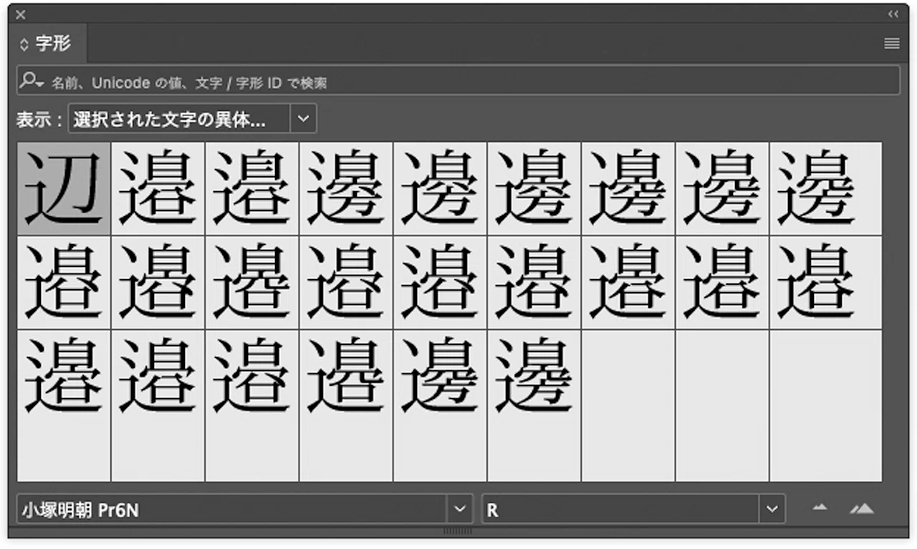Click the smaller mountains zoom-out icon
This screenshot has height=549, width=917.
820,508
